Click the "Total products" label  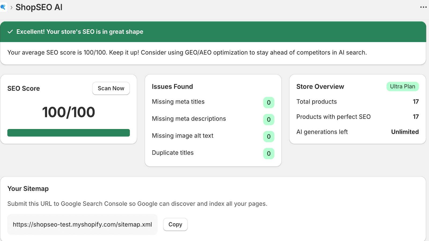[x=317, y=102]
